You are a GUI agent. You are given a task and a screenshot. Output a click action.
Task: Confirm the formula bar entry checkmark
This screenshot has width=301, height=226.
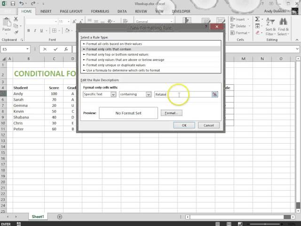[55, 49]
